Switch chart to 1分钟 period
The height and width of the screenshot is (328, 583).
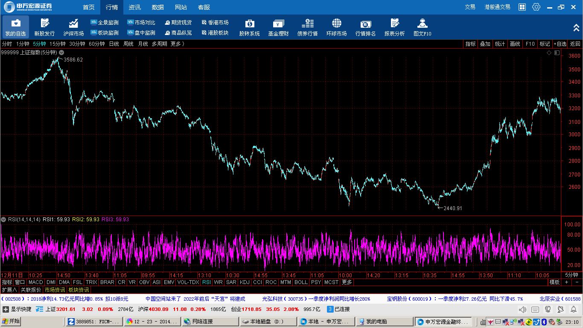[x=23, y=44]
